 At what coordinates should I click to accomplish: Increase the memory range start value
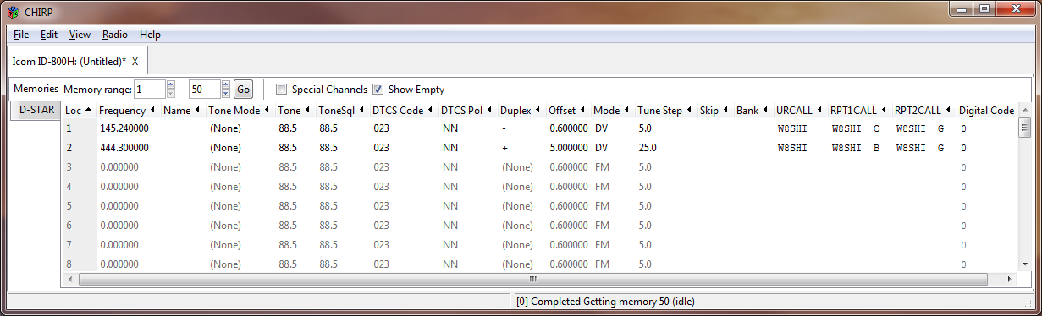coord(171,84)
